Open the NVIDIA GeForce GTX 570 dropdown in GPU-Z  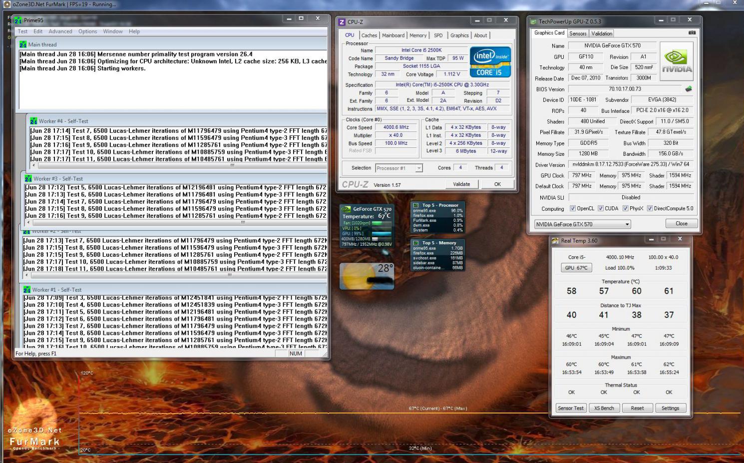(583, 224)
